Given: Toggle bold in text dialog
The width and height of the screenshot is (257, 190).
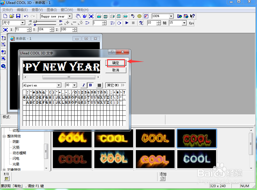Looking at the screenshot, I should pyautogui.click(x=90, y=85).
